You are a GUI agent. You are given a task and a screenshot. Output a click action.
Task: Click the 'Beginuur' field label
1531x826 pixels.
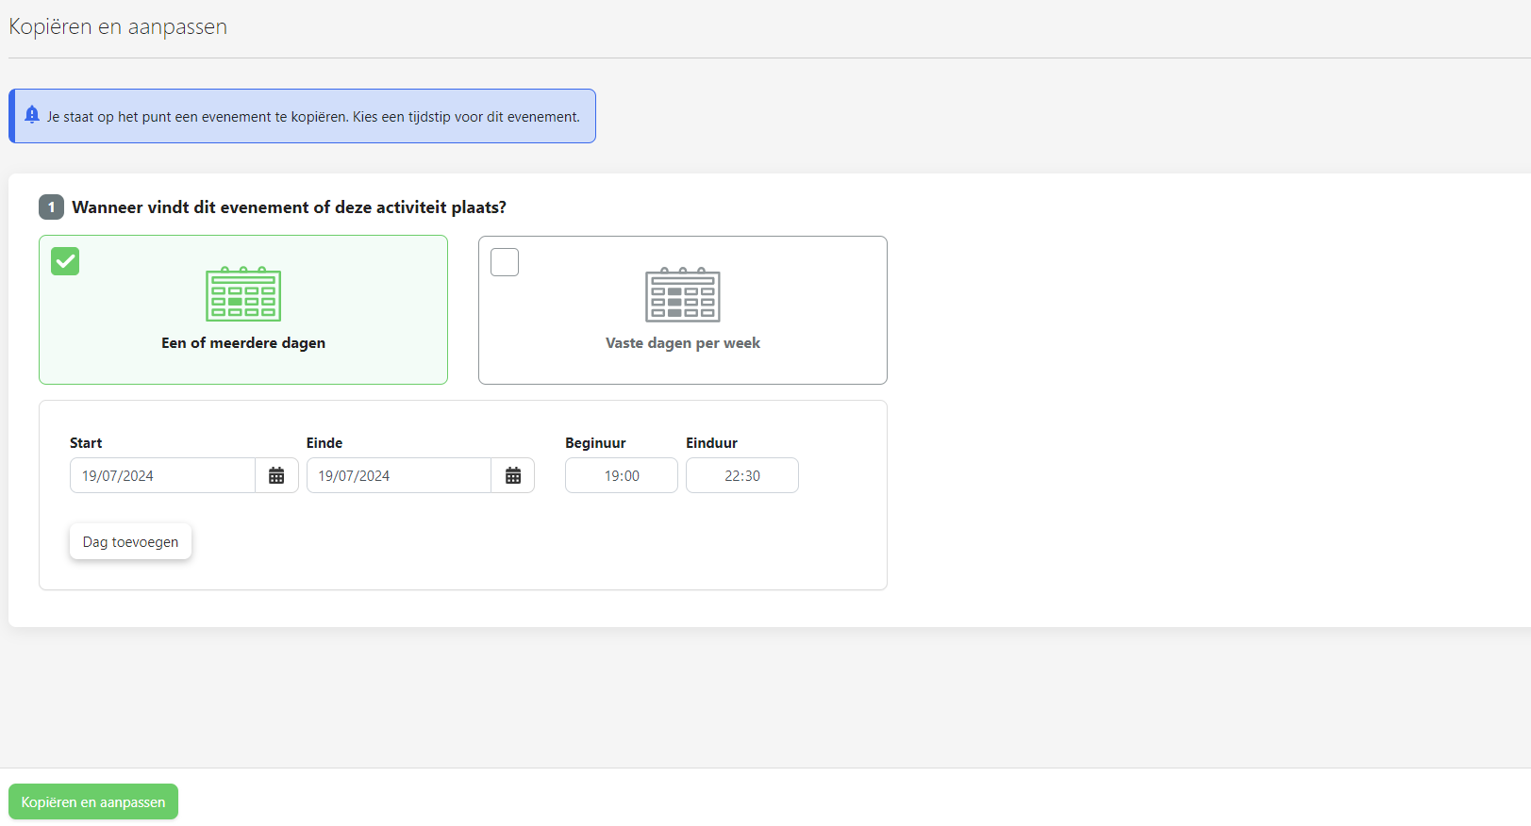click(595, 443)
